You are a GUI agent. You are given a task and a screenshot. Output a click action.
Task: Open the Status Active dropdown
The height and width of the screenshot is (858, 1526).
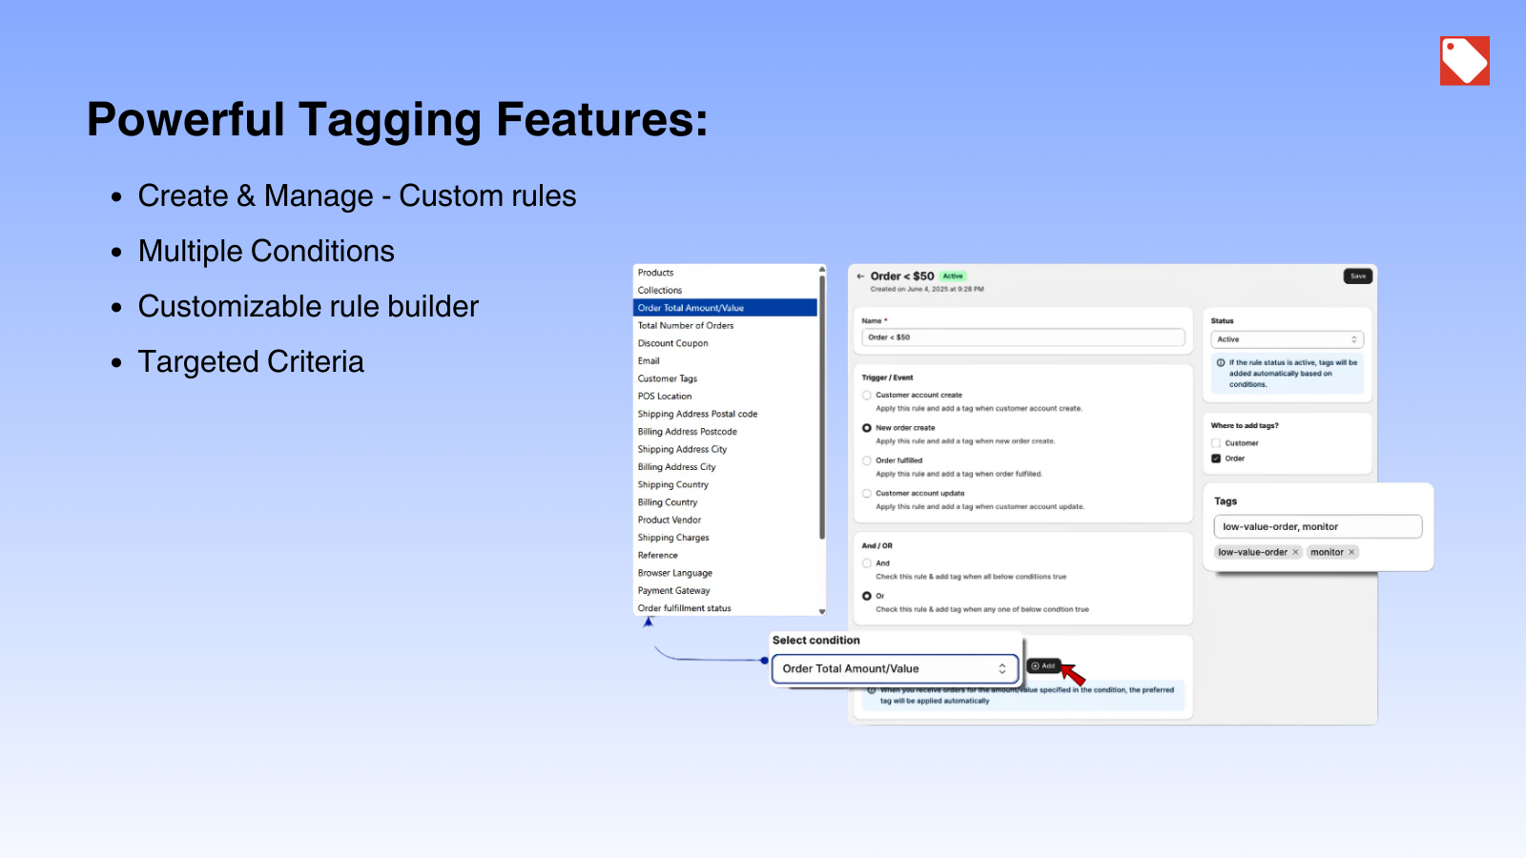(x=1287, y=339)
